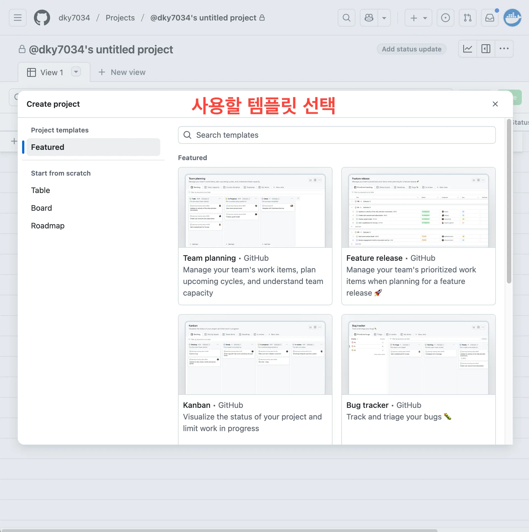Click the dialog vertical scrollbar
Viewport: 529px width, 532px height.
point(509,201)
